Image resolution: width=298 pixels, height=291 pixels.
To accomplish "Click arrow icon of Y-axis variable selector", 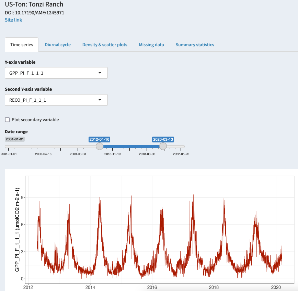I will [100, 73].
